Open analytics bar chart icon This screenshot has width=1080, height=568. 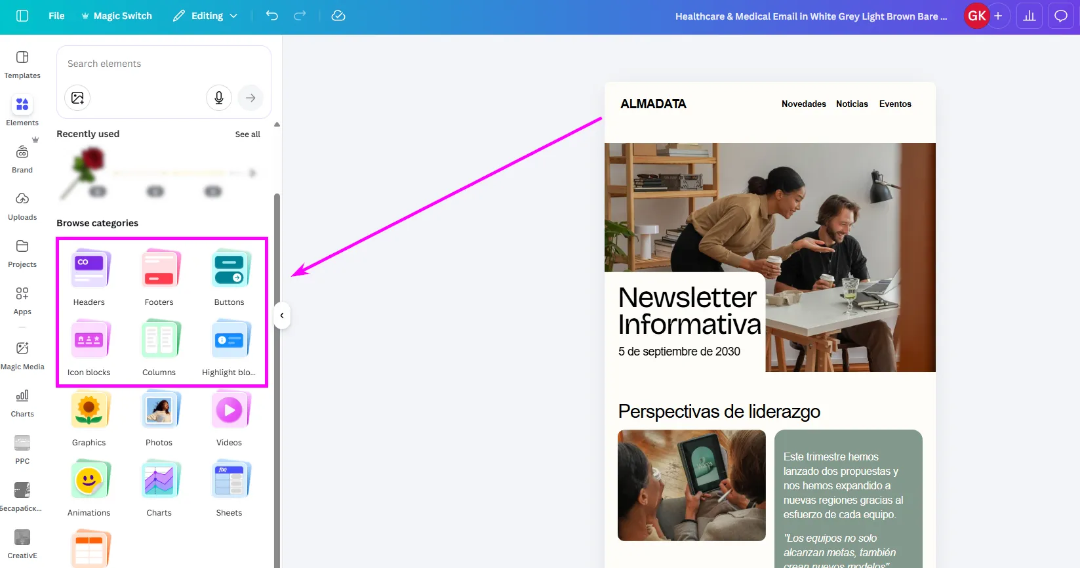1030,16
